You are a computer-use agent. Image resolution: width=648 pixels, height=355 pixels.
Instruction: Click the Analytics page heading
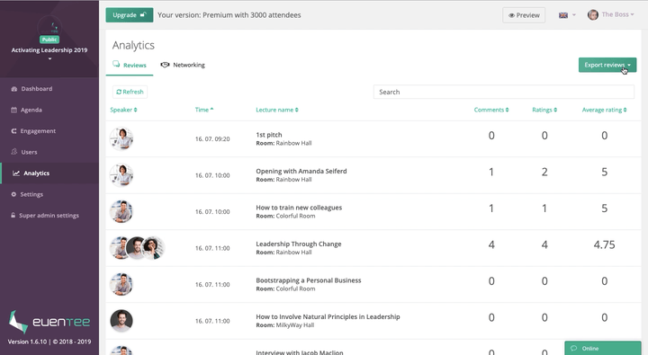tap(133, 45)
